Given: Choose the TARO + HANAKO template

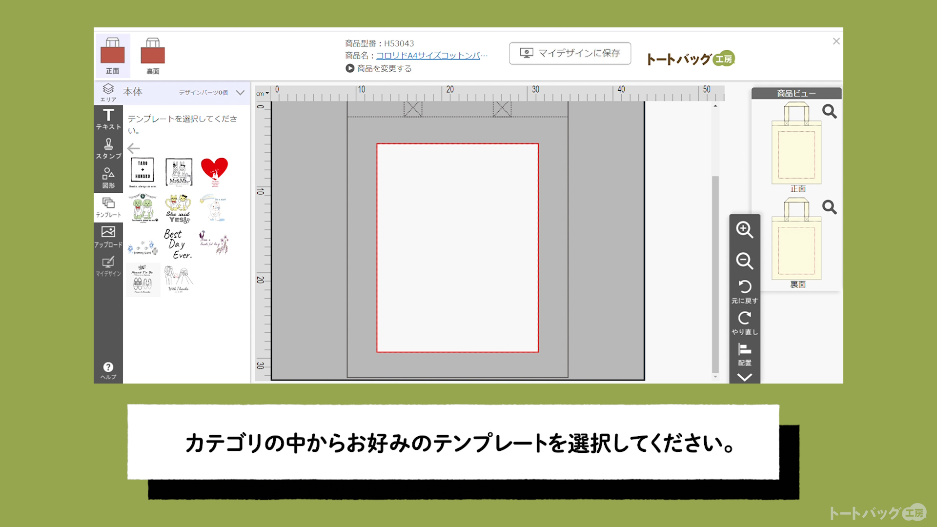Looking at the screenshot, I should (143, 172).
